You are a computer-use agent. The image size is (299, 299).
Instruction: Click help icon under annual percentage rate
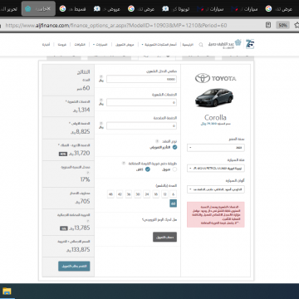point(88,173)
